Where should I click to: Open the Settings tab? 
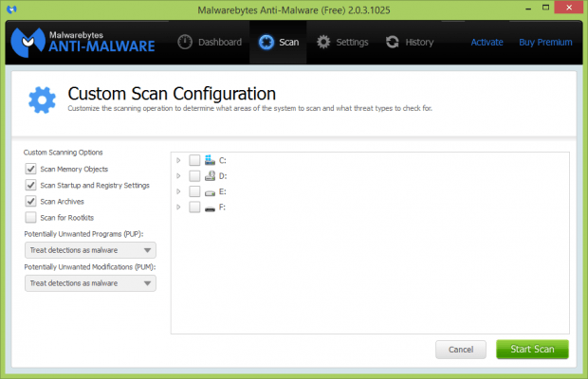coord(342,43)
